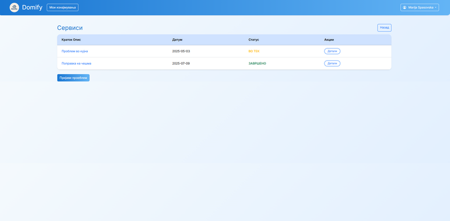Click the 2025-05-03 date cell
This screenshot has width=450, height=221.
click(x=181, y=51)
